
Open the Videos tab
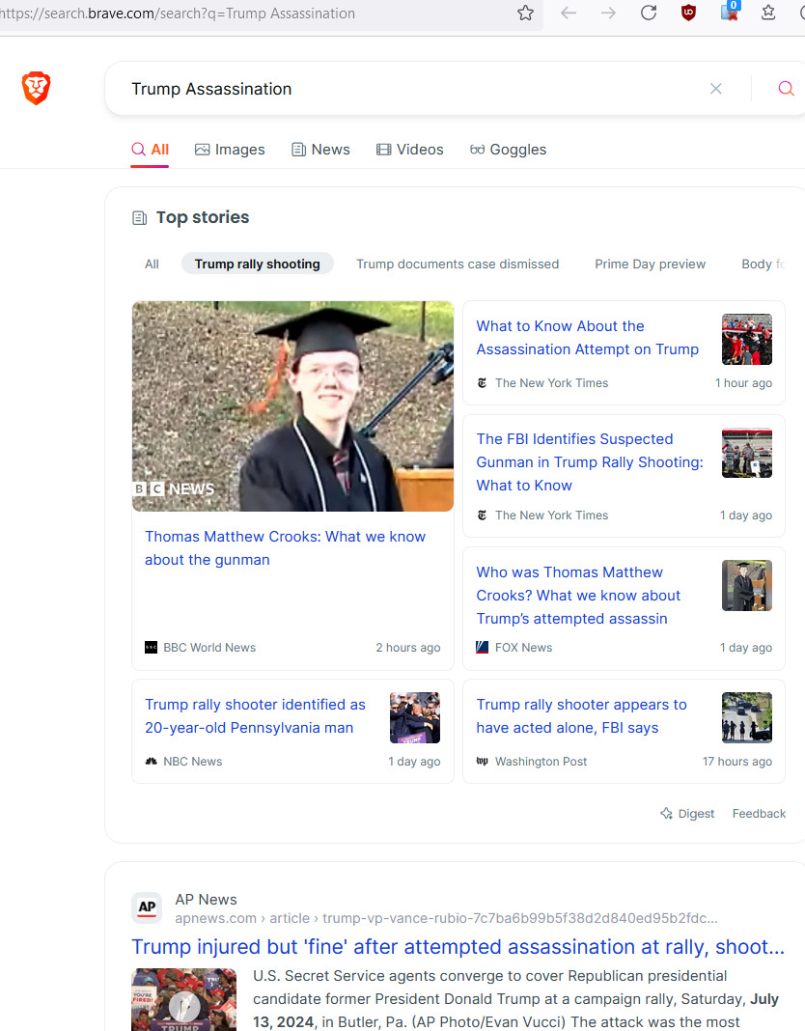point(409,150)
